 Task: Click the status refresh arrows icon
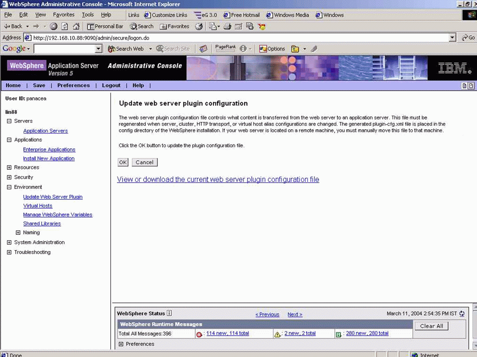(x=462, y=314)
